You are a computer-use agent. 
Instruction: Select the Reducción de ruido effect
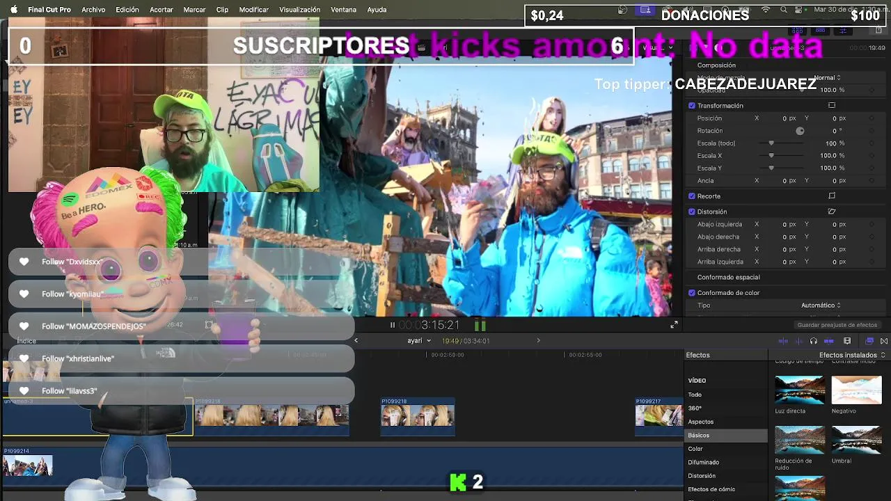click(x=800, y=440)
